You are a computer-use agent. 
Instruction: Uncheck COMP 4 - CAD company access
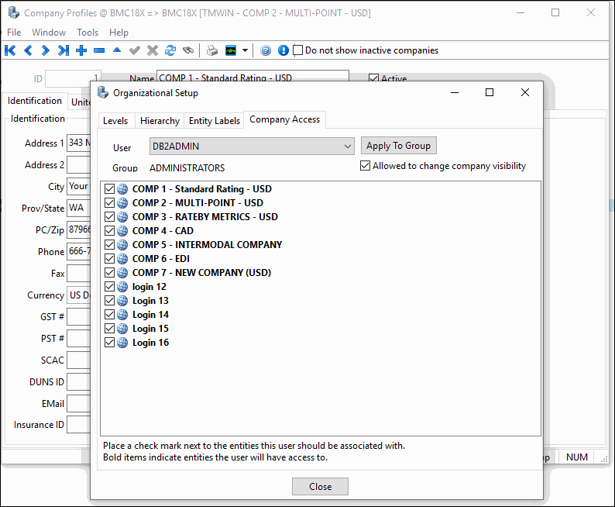point(108,231)
